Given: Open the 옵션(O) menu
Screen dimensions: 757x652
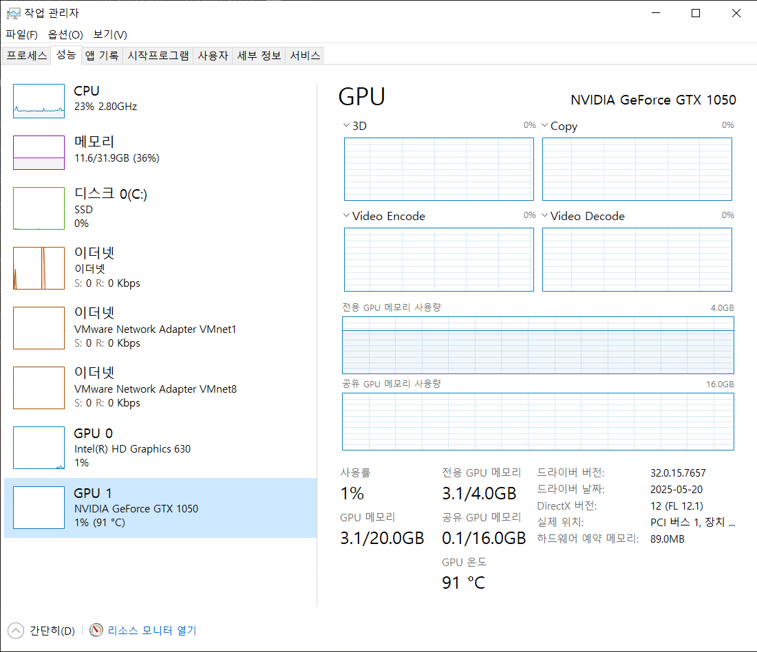Looking at the screenshot, I should tap(65, 35).
